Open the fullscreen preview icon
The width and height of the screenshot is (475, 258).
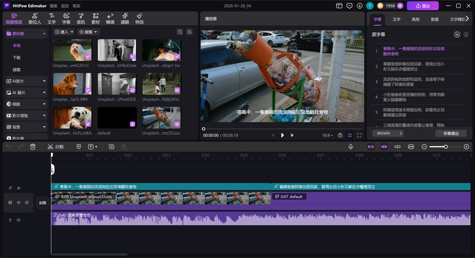pos(359,135)
